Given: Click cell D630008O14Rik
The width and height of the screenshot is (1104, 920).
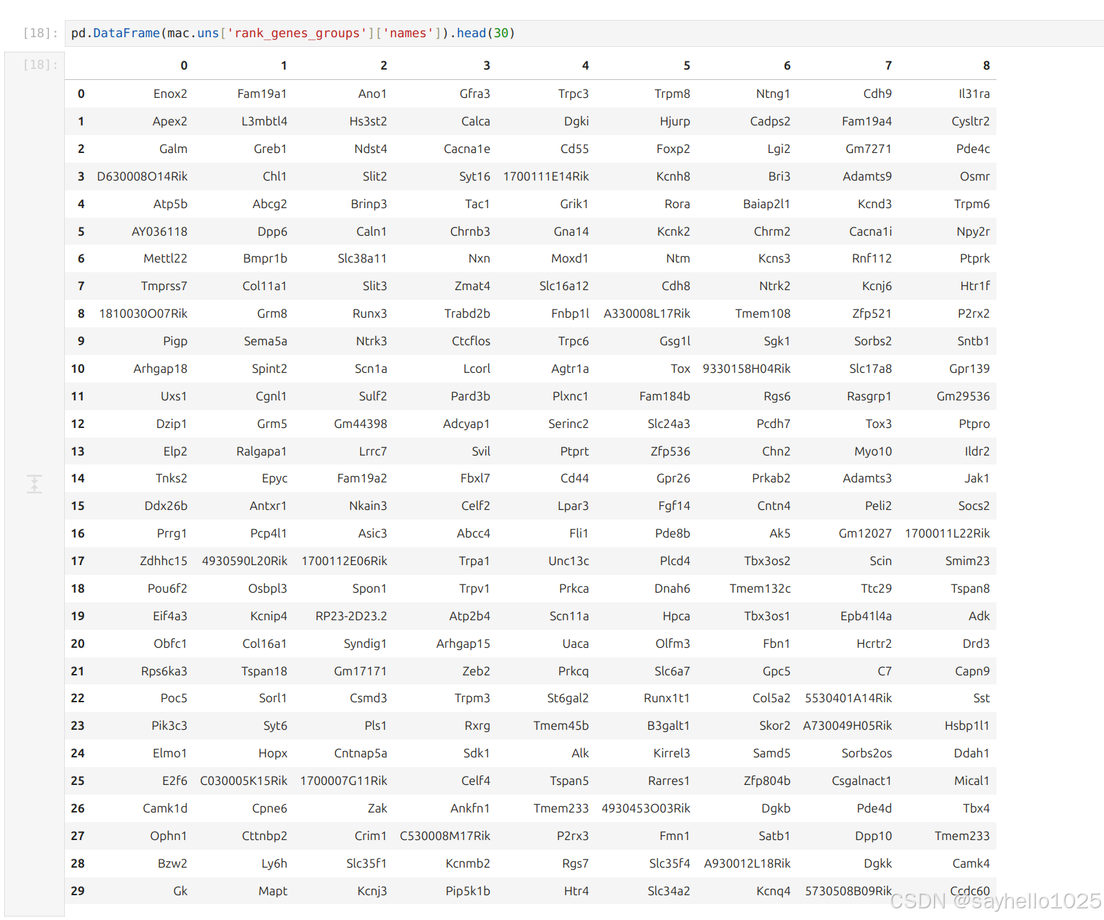Looking at the screenshot, I should click(x=142, y=176).
